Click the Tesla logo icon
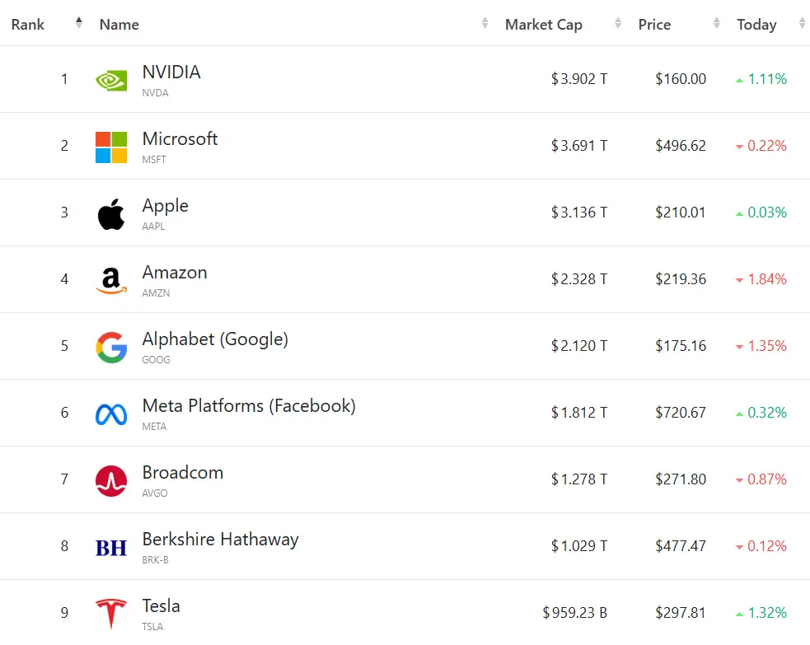 tap(111, 614)
